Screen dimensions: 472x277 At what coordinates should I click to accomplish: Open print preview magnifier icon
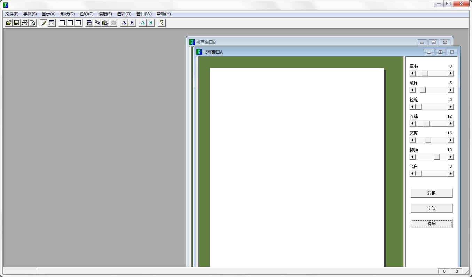click(33, 23)
